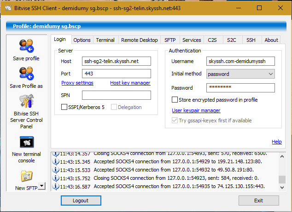Open User keypair manager link

[x=196, y=110]
